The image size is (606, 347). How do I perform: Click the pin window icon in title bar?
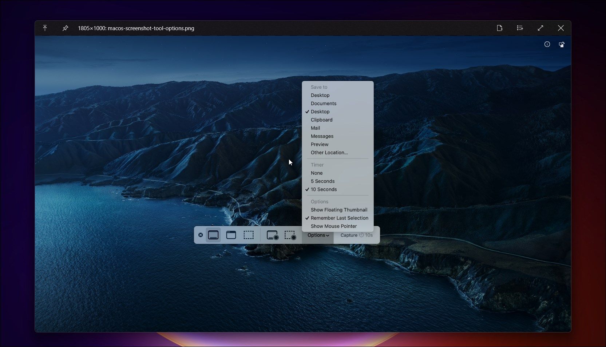click(x=65, y=28)
